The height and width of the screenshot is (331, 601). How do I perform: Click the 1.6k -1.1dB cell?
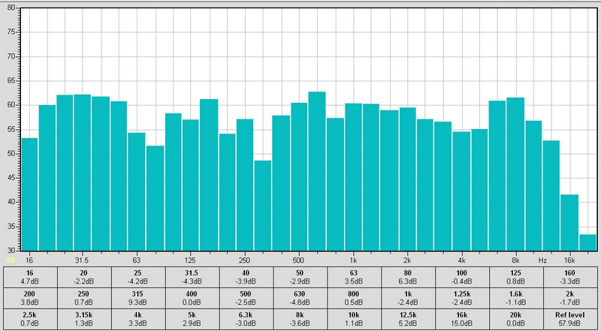point(516,298)
